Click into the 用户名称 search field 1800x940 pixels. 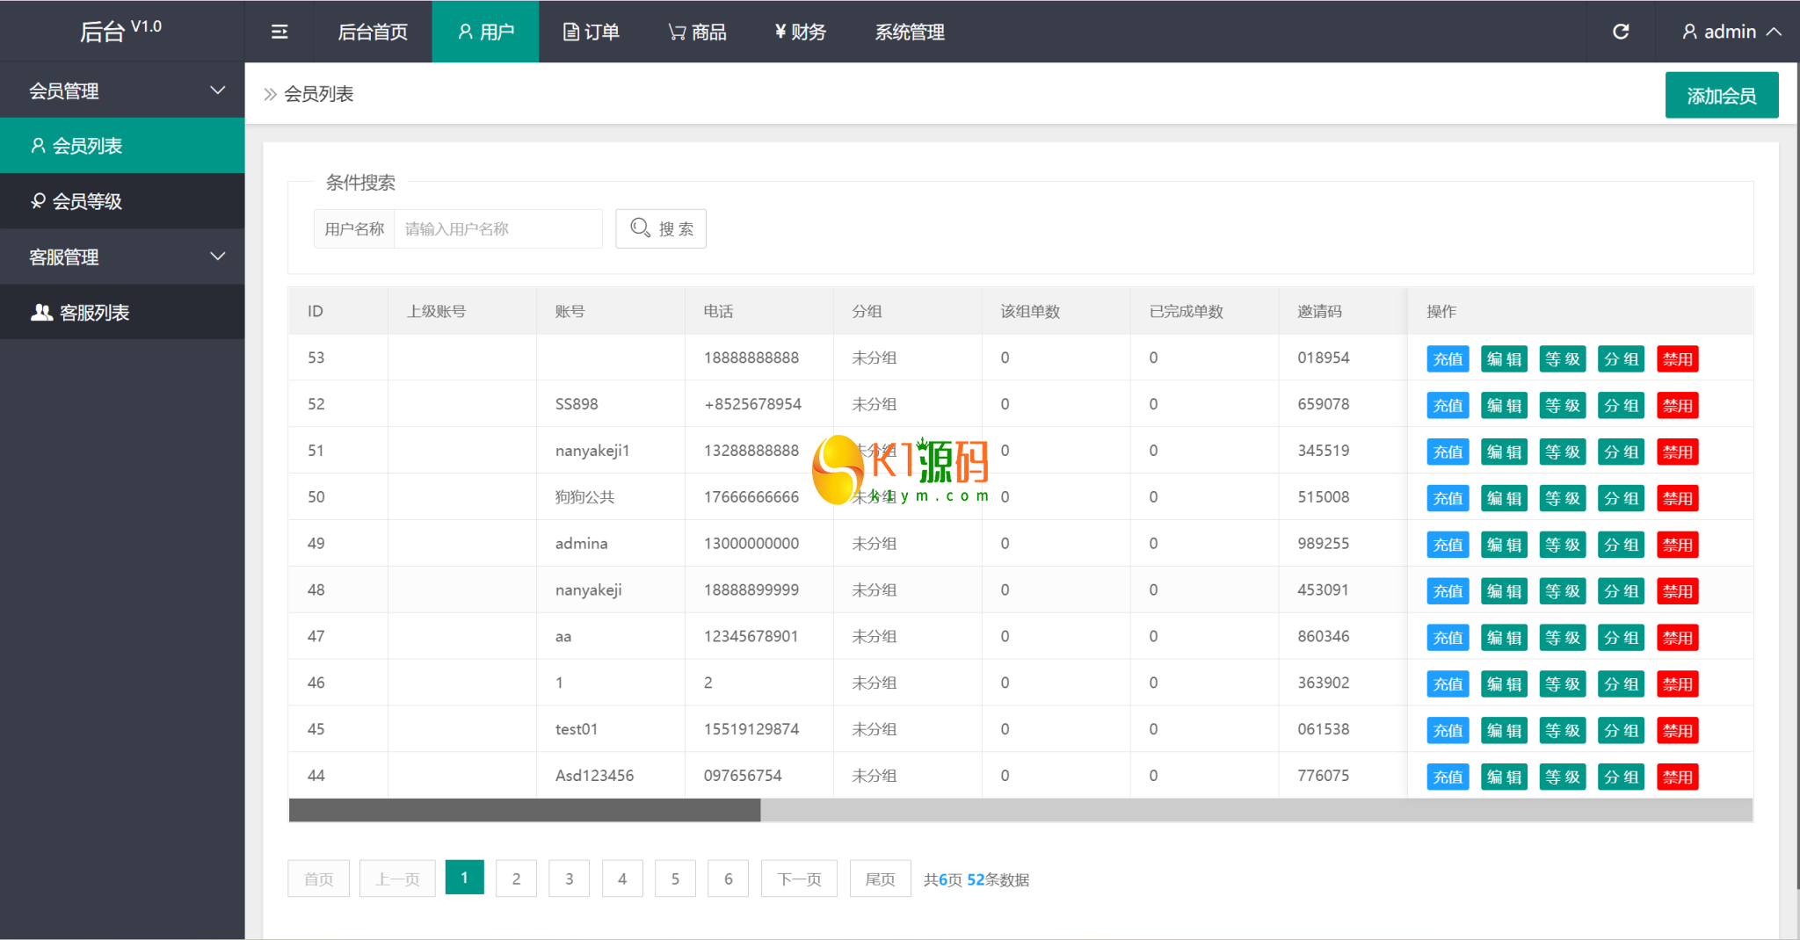pyautogui.click(x=497, y=228)
